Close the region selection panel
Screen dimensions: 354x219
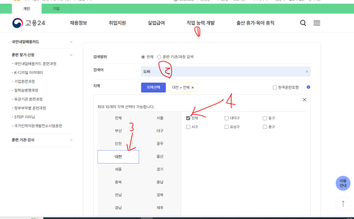305,100
